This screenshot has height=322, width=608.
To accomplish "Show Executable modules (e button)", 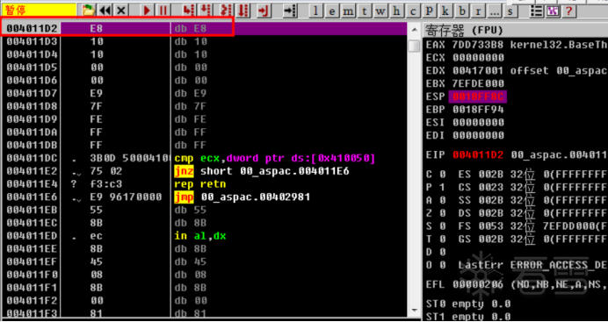I will point(332,11).
